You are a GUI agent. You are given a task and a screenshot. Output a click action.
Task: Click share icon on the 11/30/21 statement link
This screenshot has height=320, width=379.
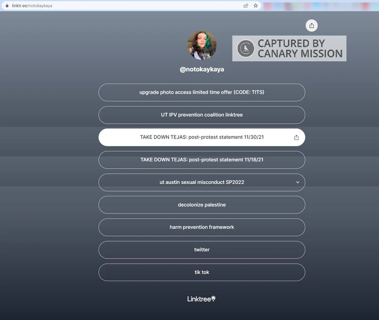pyautogui.click(x=297, y=137)
